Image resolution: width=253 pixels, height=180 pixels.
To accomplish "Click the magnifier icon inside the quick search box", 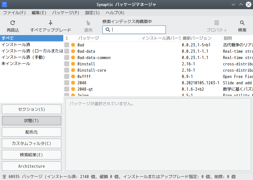I will tap(108, 30).
